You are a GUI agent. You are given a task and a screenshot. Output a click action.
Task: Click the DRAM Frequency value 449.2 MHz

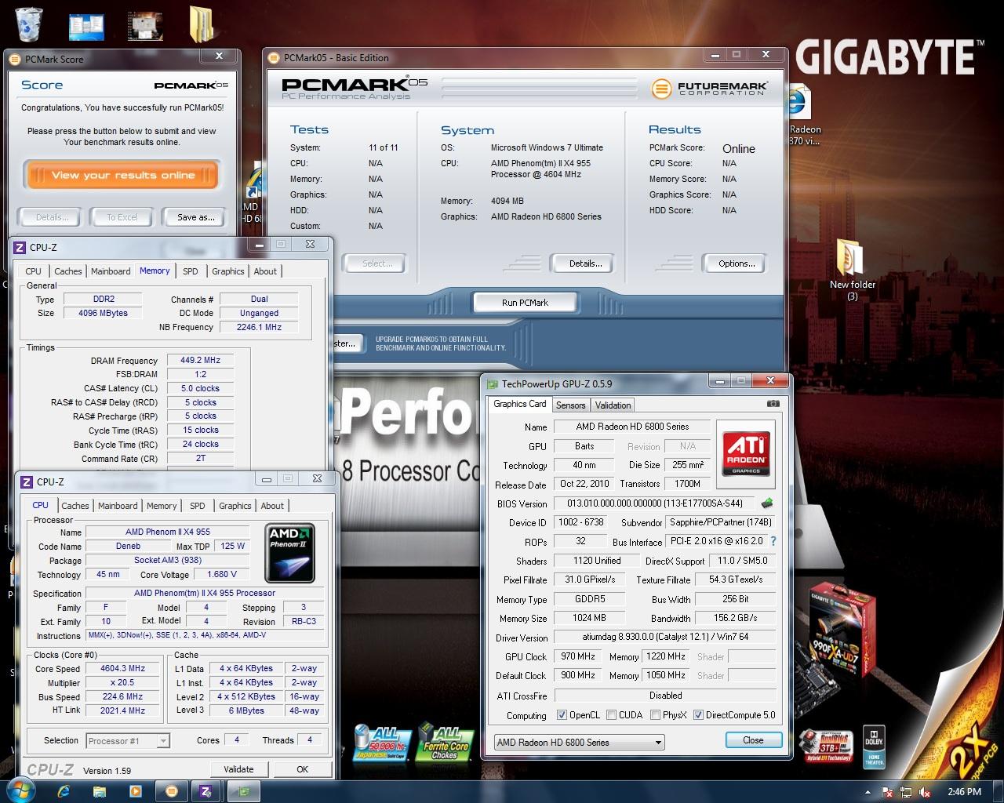(x=200, y=361)
